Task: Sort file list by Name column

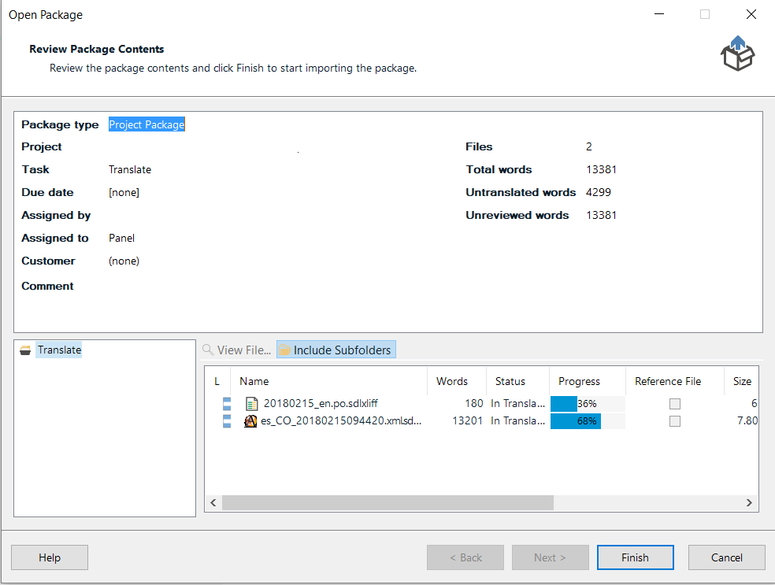Action: click(328, 381)
